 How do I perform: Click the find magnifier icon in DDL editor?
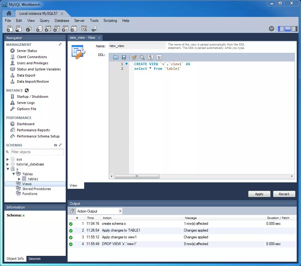142,57
